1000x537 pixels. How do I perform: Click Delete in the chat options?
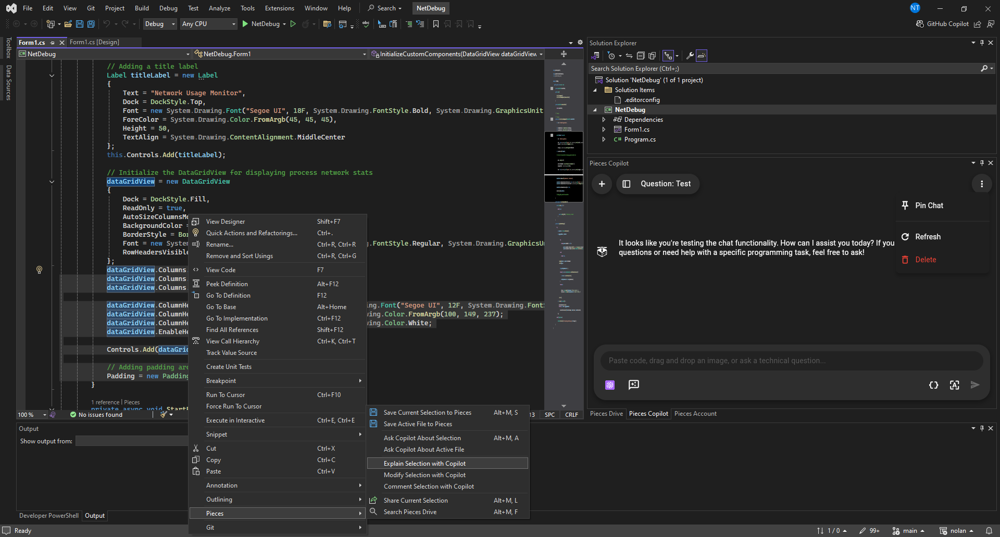coord(943,260)
